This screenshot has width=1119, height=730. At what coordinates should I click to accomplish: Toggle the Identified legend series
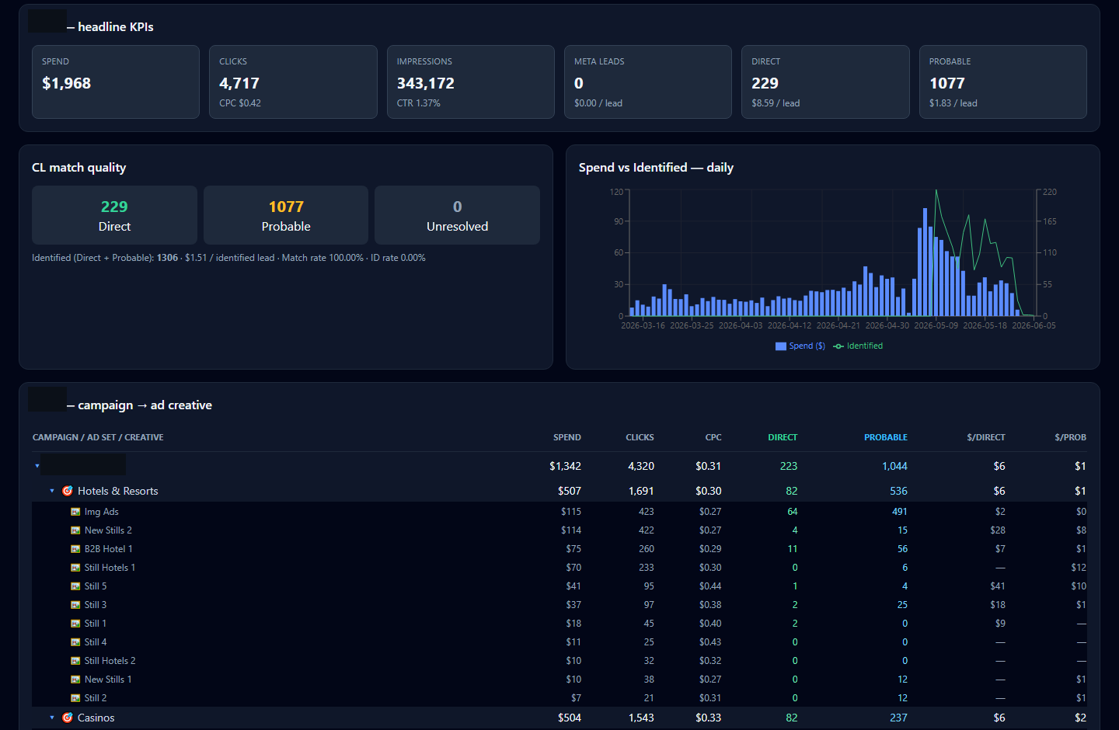(x=858, y=346)
